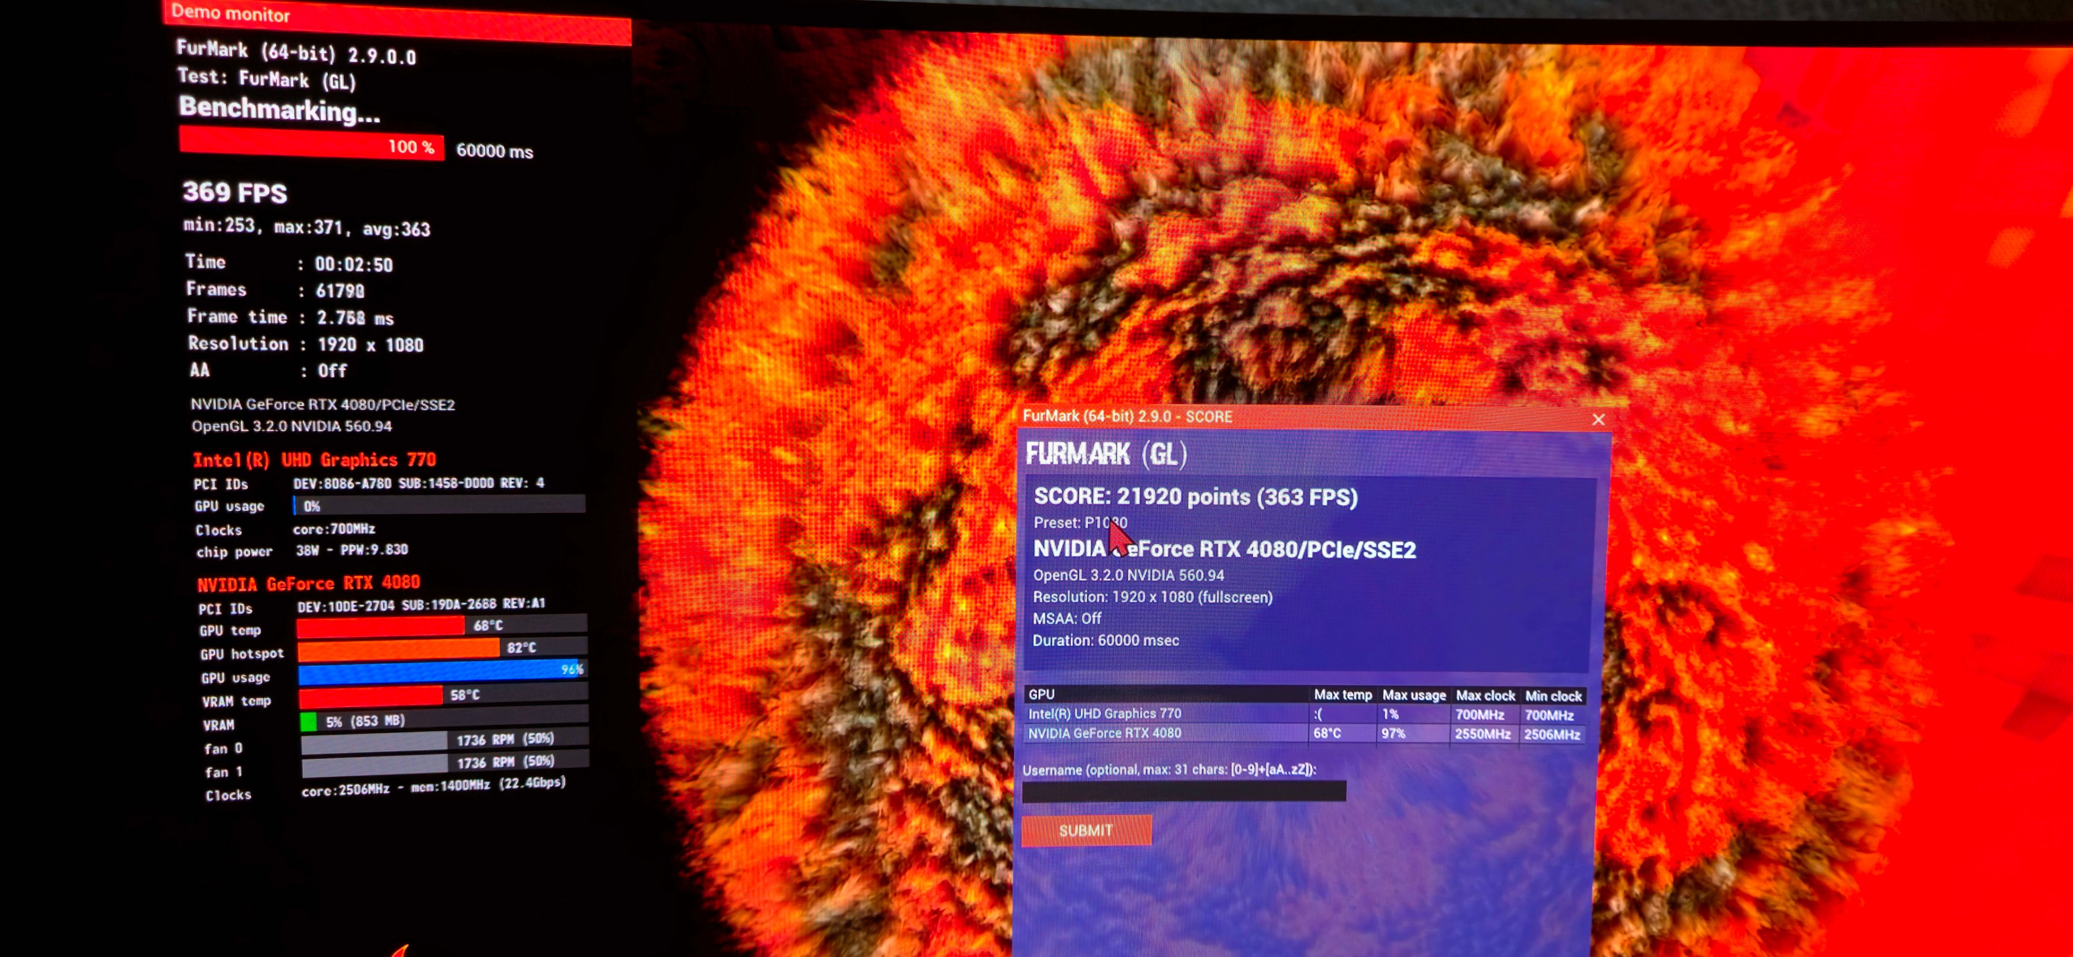Click the Min clock column header
The height and width of the screenshot is (957, 2073).
click(1553, 696)
